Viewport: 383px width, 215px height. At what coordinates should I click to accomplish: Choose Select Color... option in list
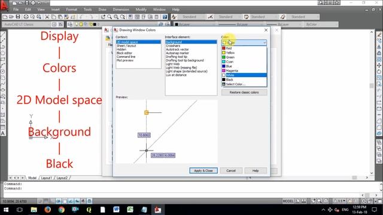[x=244, y=84]
